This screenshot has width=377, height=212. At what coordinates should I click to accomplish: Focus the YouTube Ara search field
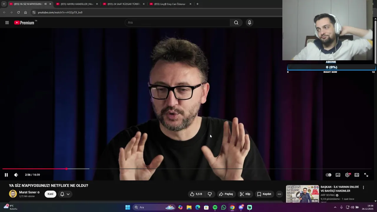coord(178,23)
